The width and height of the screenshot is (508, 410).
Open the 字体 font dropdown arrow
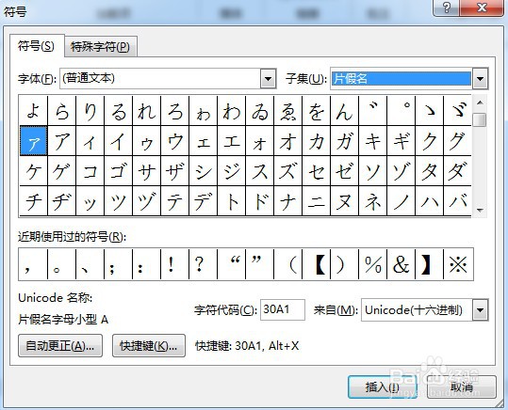click(x=269, y=78)
